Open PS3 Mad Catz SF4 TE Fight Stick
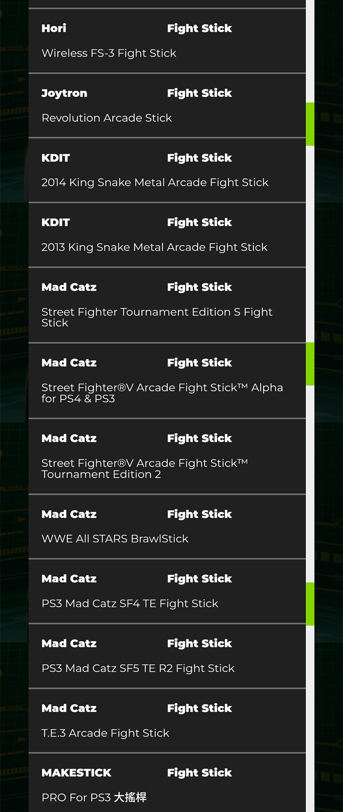 pyautogui.click(x=130, y=604)
